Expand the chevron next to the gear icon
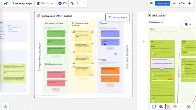The image size is (196, 110). (190, 24)
